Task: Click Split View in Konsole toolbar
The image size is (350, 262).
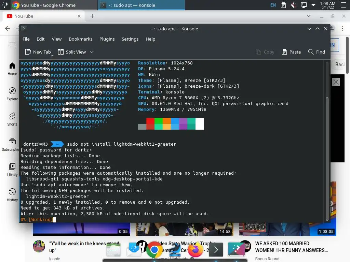Action: pos(72,52)
